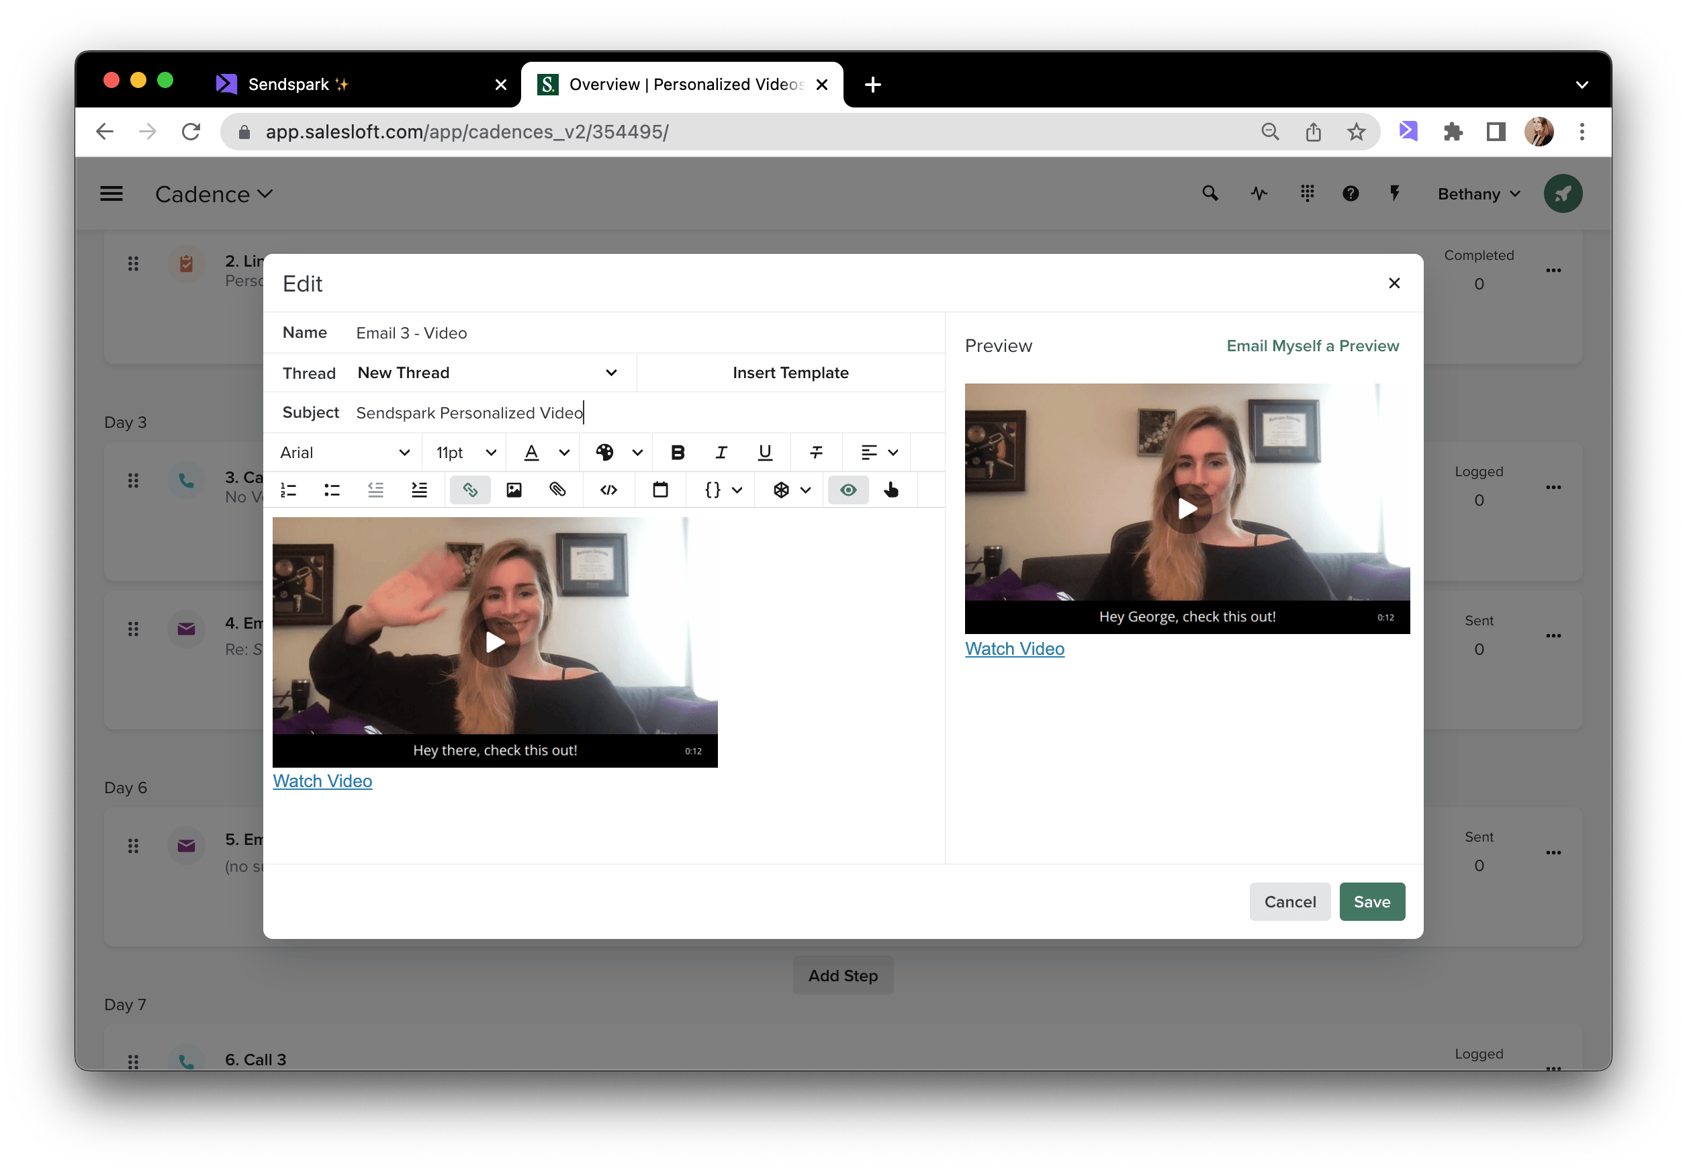Open the hamburger main menu
Screen dimensions: 1687x1170
coord(111,193)
